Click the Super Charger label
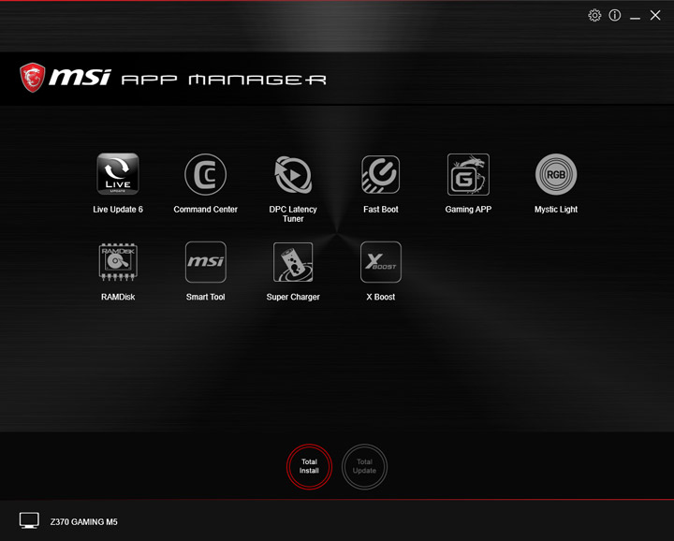 [293, 297]
